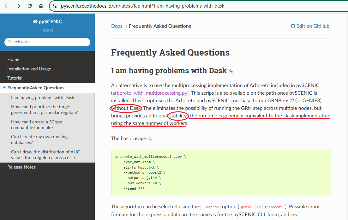Click the Docs breadcrumb link

pos(117,26)
